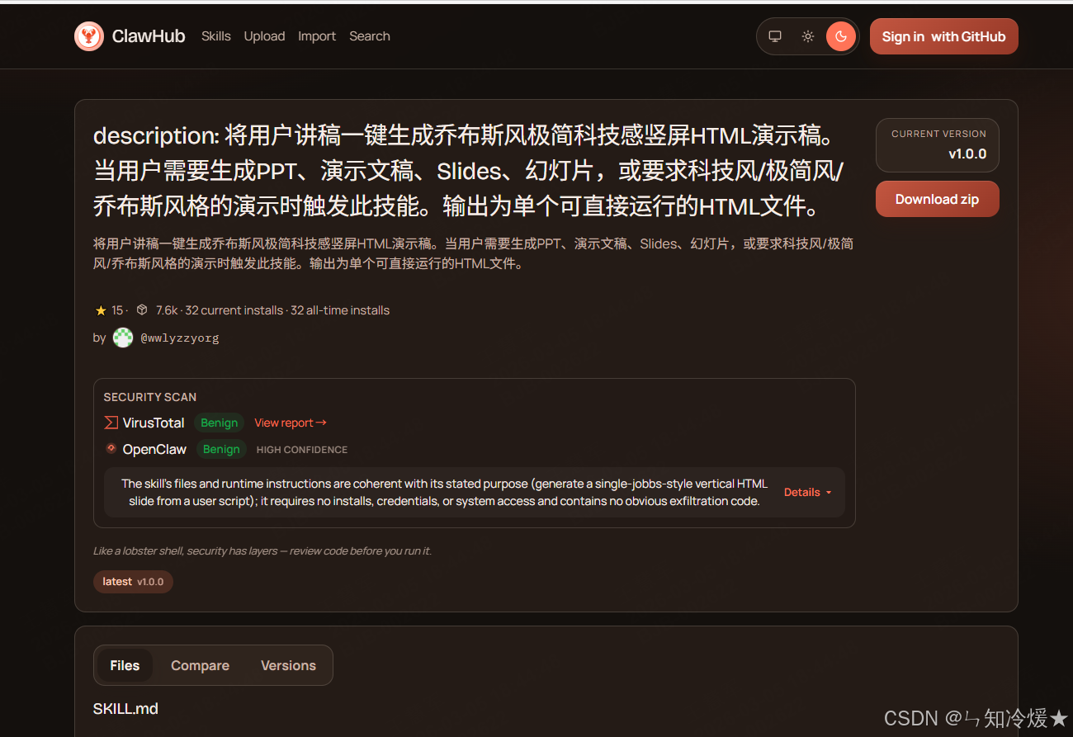
Task: Click the ClawHub lobster logo
Action: (89, 35)
